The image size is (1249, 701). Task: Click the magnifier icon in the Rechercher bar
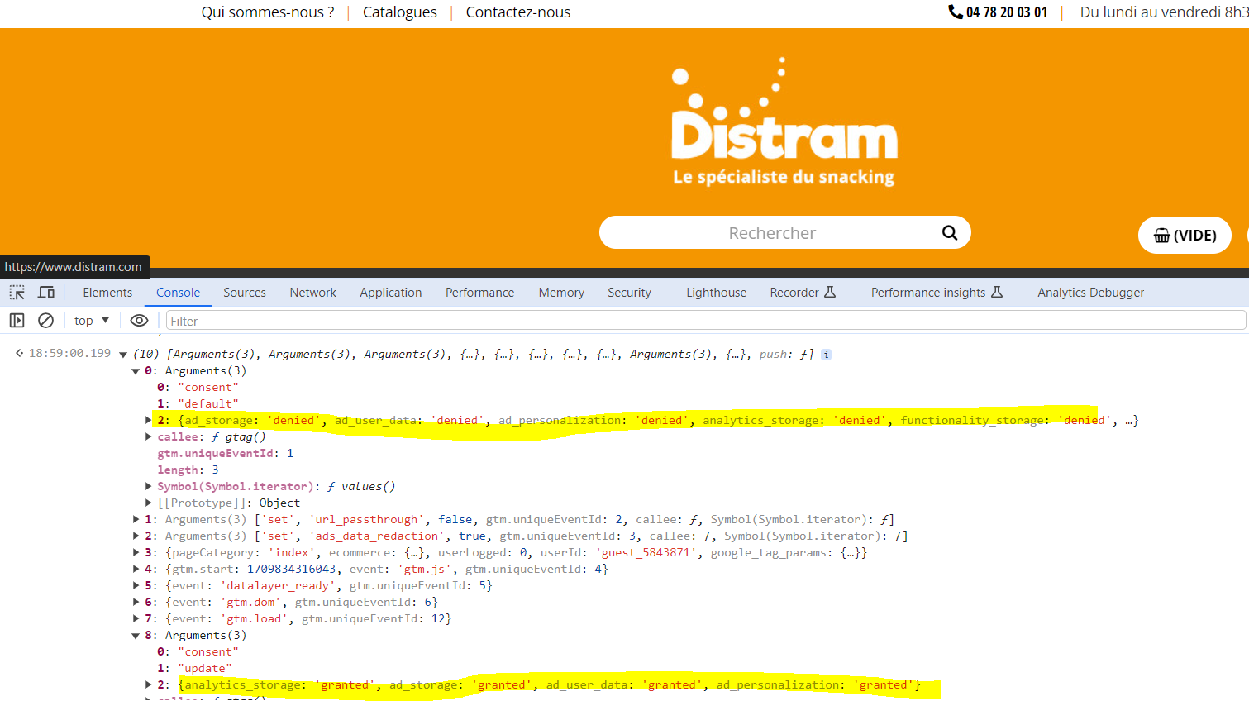coord(950,233)
